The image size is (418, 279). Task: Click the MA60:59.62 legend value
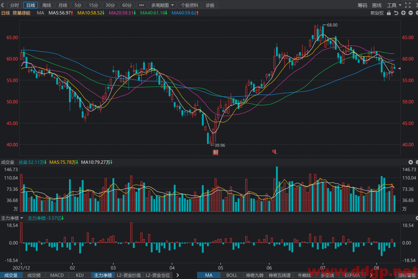[x=185, y=13]
